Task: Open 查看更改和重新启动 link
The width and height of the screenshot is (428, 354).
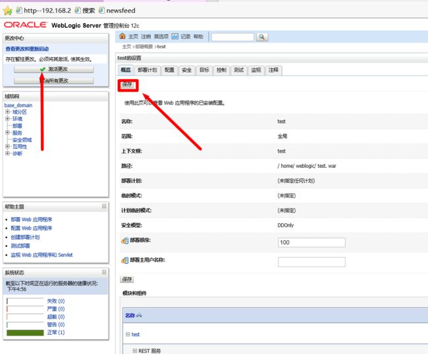Action: (x=27, y=49)
